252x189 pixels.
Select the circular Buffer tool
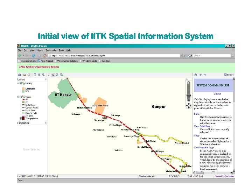tap(29, 75)
